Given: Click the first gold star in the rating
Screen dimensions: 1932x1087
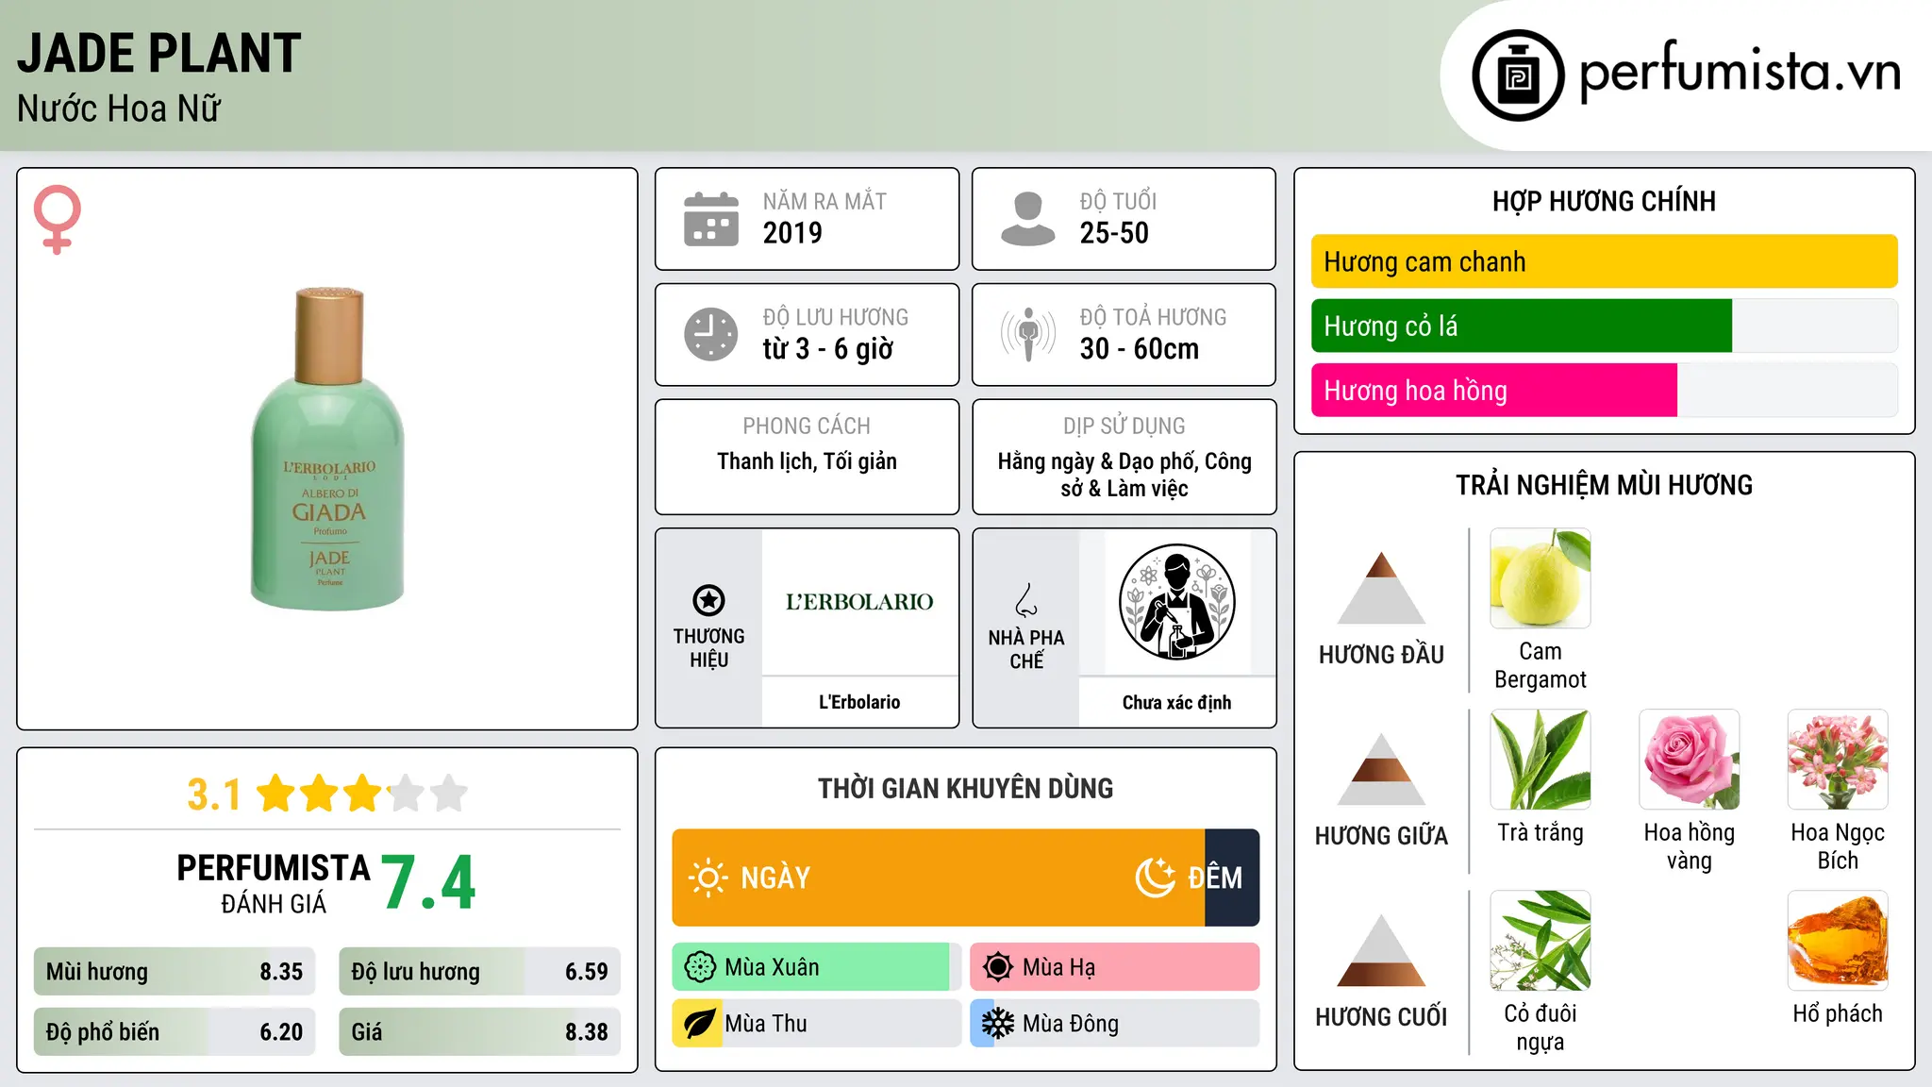Looking at the screenshot, I should 276,794.
